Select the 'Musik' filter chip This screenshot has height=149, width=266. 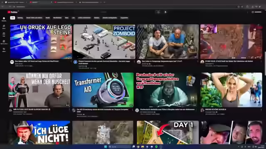[48, 18]
